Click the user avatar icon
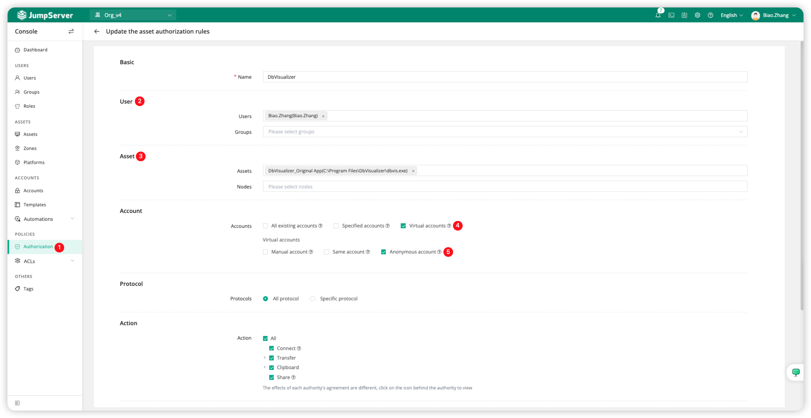This screenshot has height=418, width=811. (x=755, y=15)
